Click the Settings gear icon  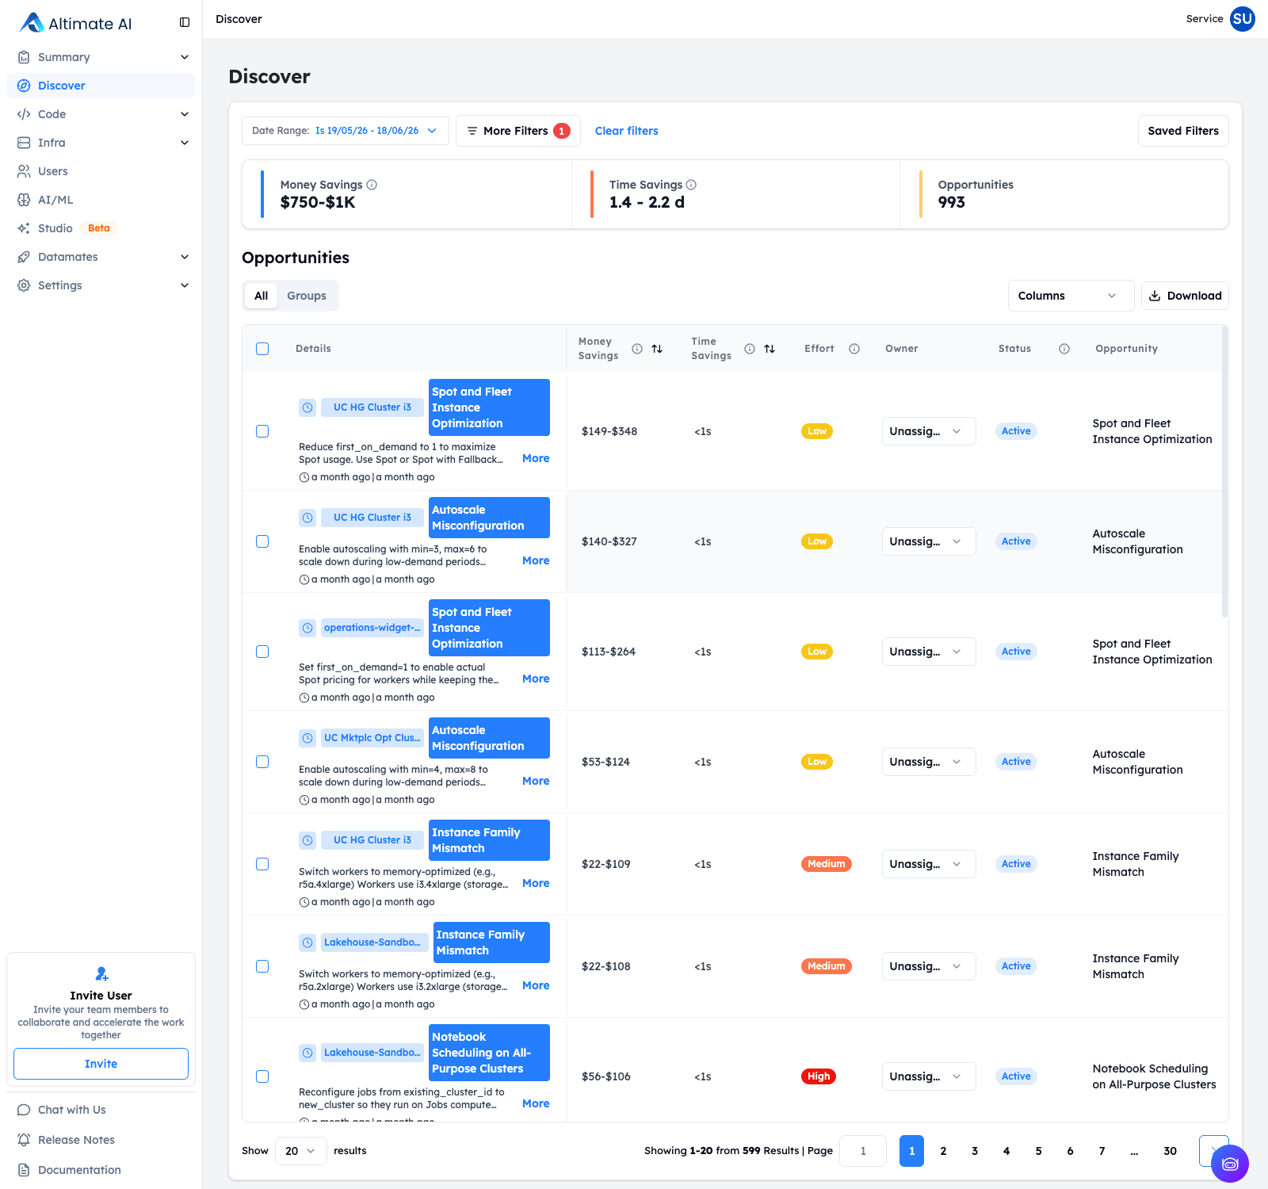coord(24,285)
